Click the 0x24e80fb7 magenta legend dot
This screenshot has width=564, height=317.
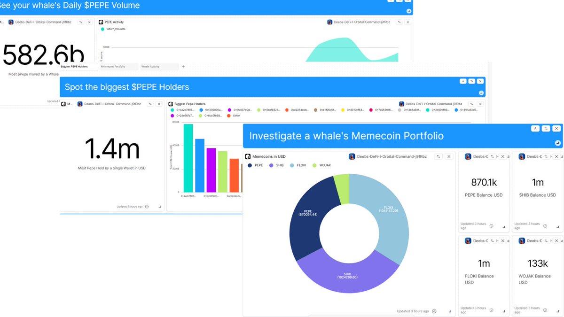click(x=172, y=116)
